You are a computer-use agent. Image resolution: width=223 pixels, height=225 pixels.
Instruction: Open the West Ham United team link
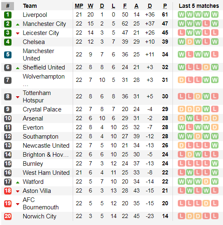pyautogui.click(x=46, y=173)
